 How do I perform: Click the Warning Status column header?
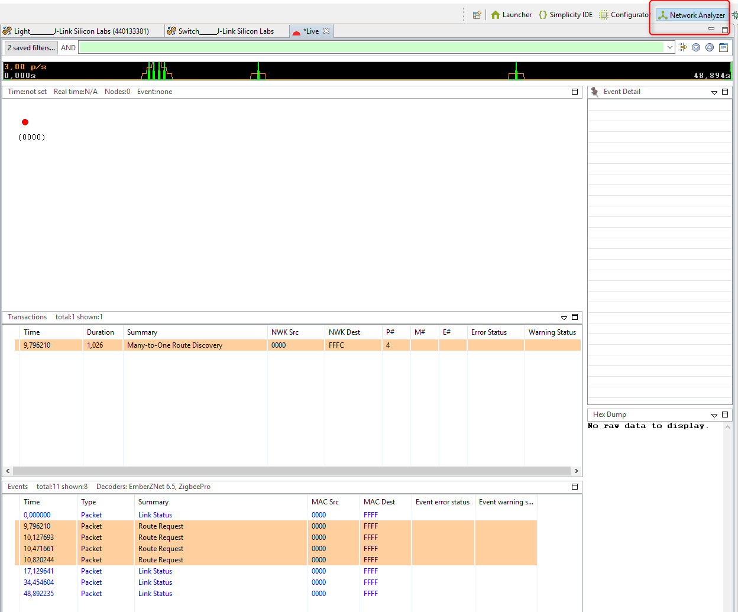click(552, 332)
